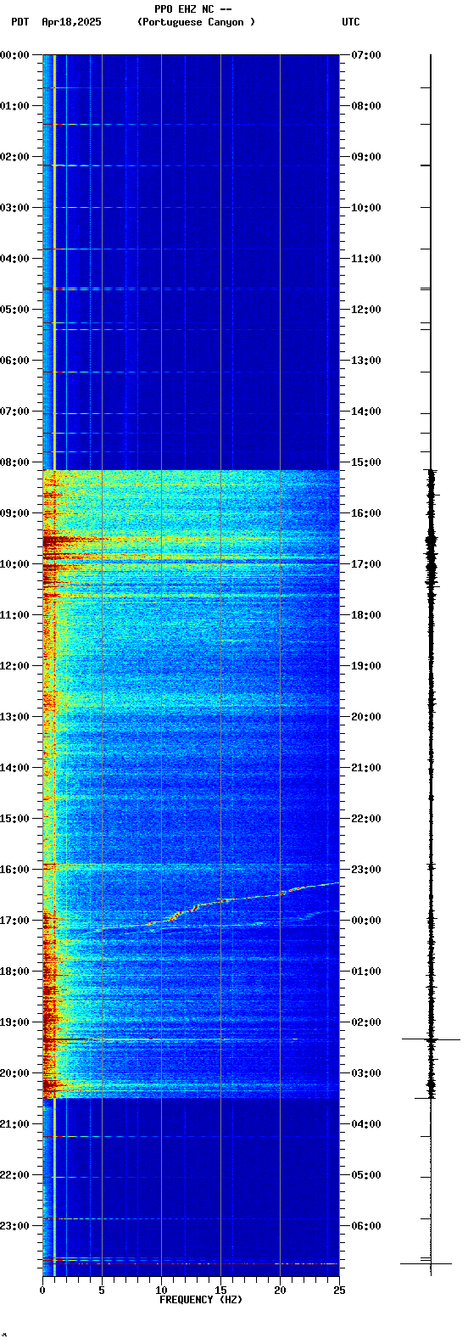Click the frequency axis label '20'
468x1344 pixels.
coord(280,1291)
